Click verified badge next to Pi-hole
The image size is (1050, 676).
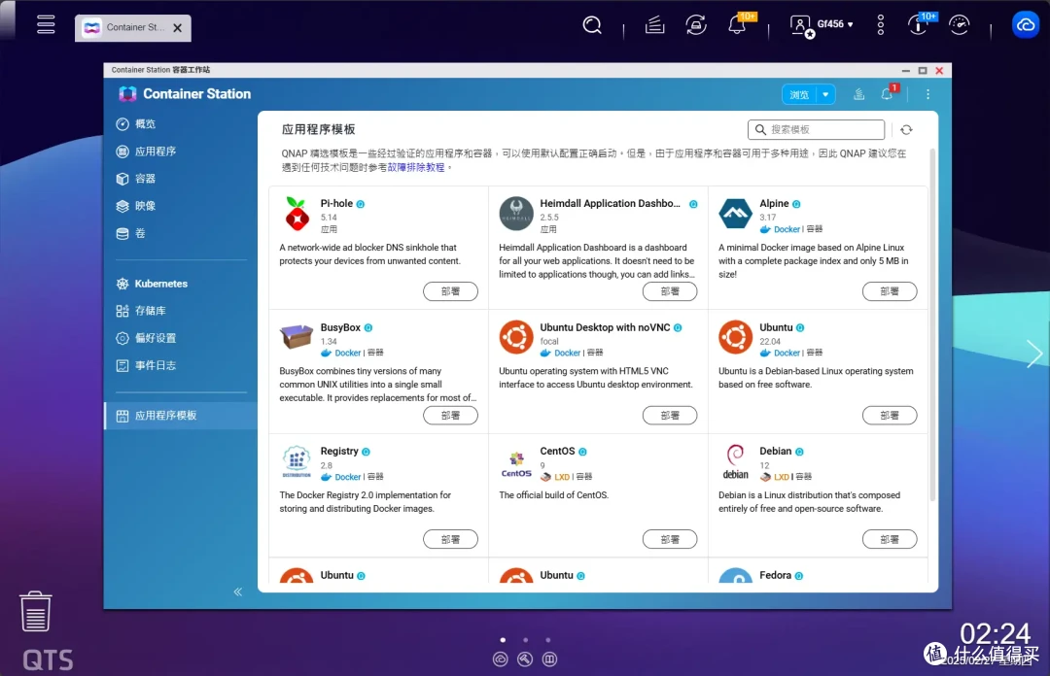(361, 204)
